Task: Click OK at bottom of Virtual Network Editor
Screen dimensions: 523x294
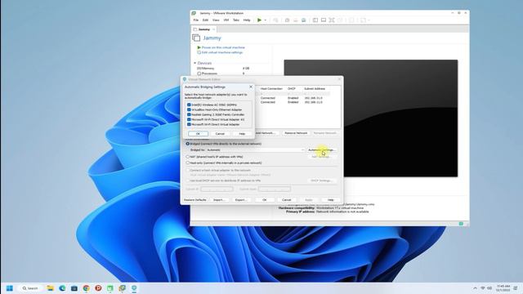Action: 265,199
